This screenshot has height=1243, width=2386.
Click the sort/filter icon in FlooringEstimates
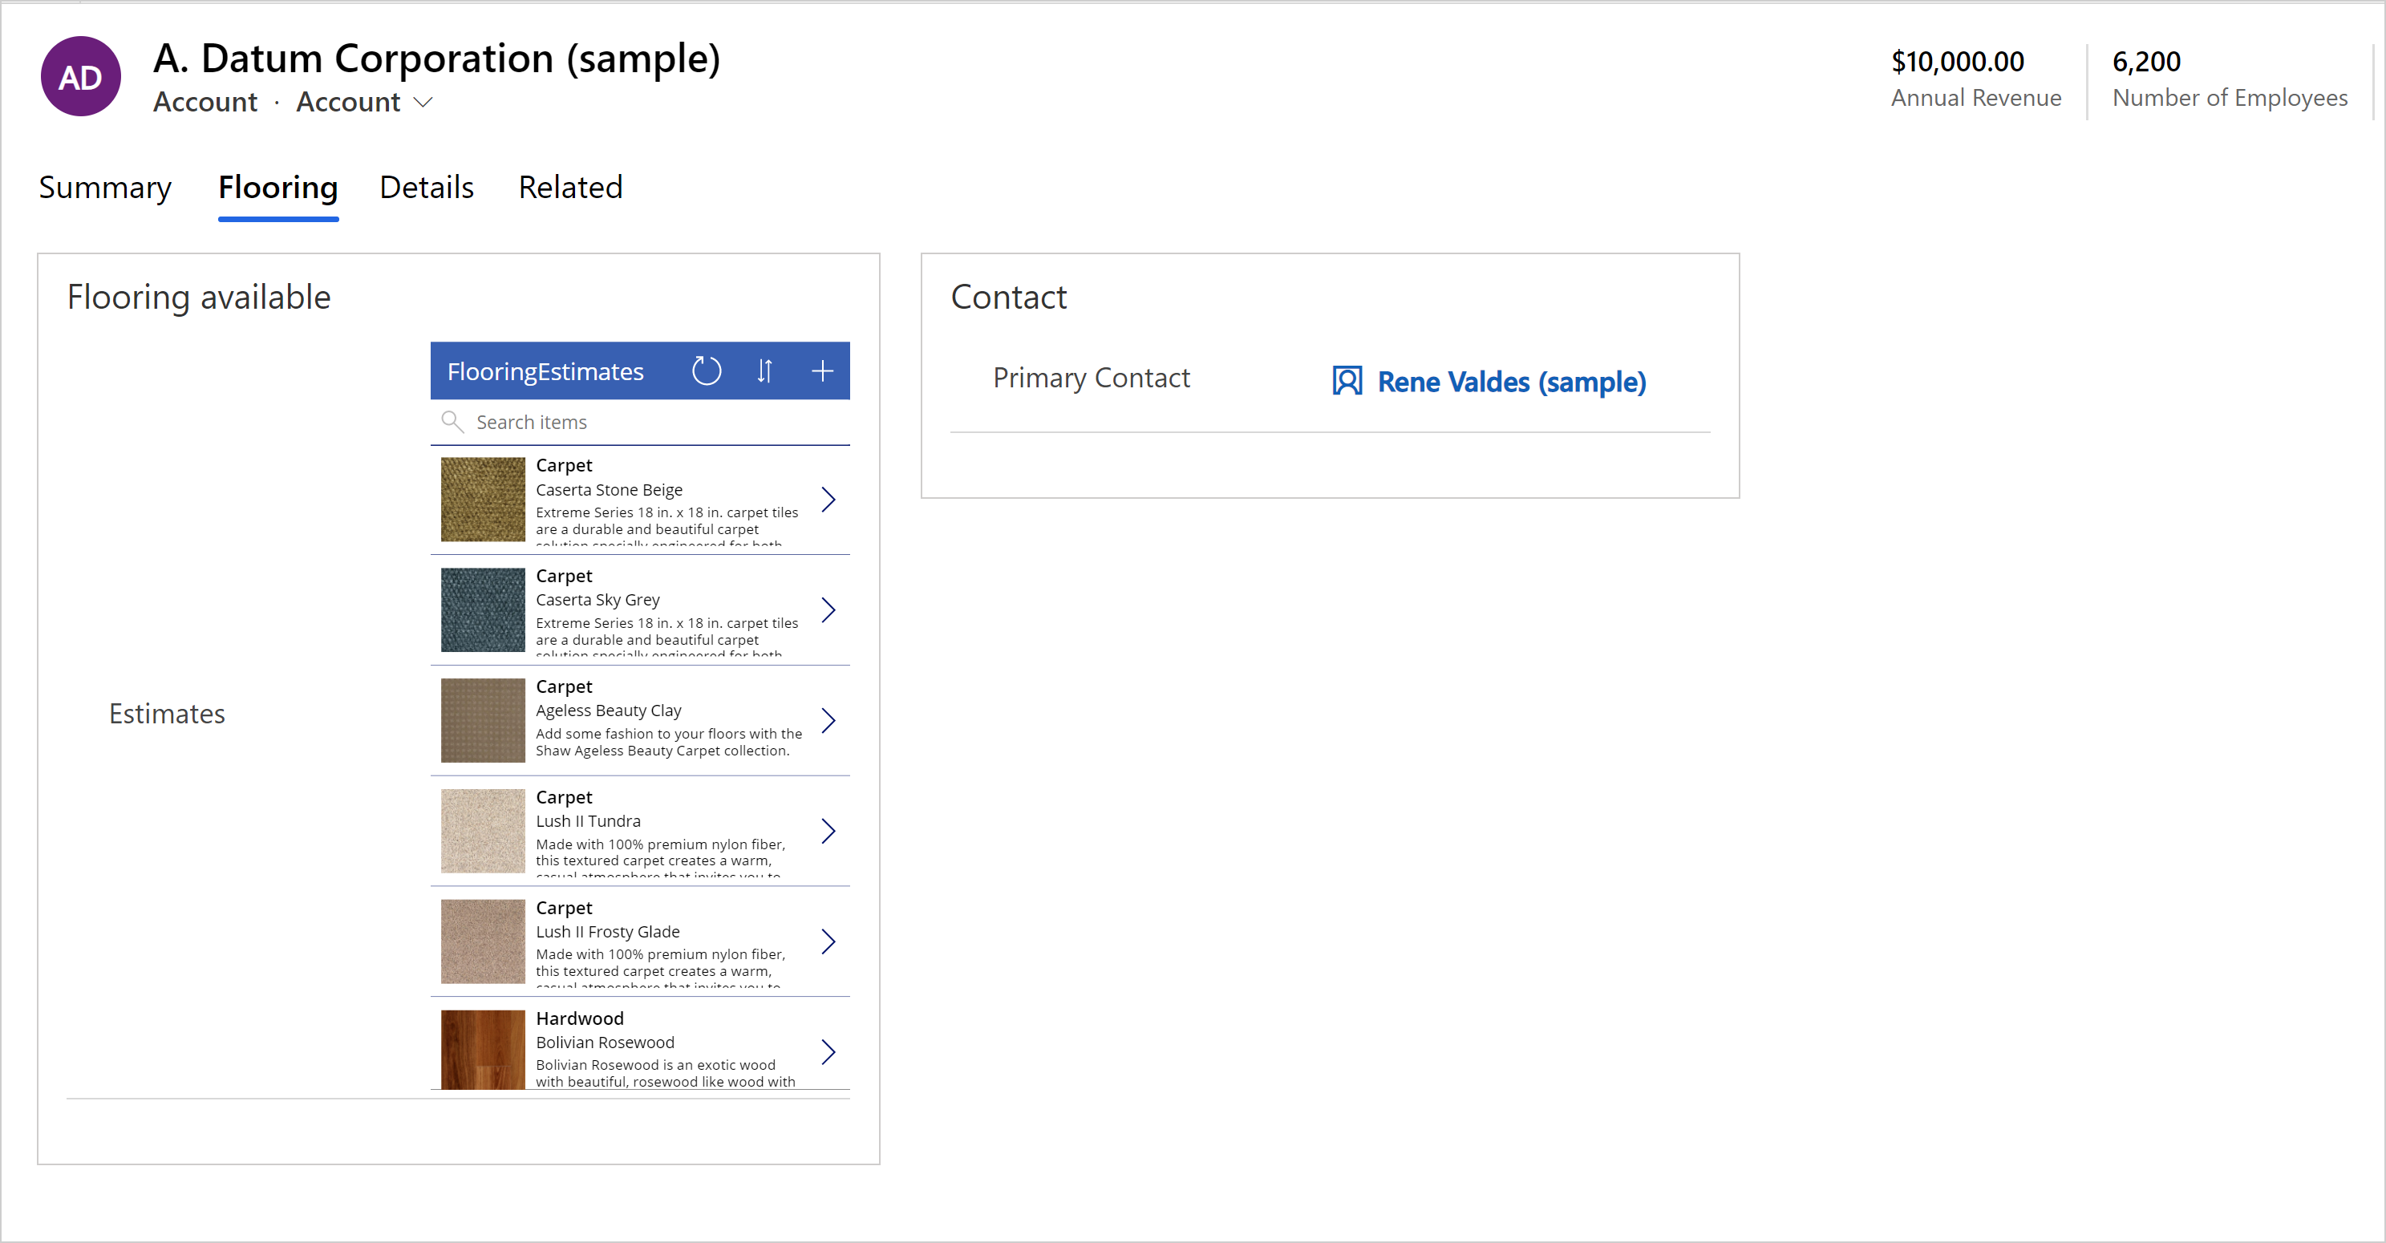tap(765, 369)
